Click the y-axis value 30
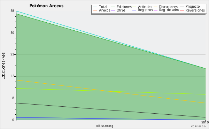Viewport: 209px width, 129px height. coord(13,33)
